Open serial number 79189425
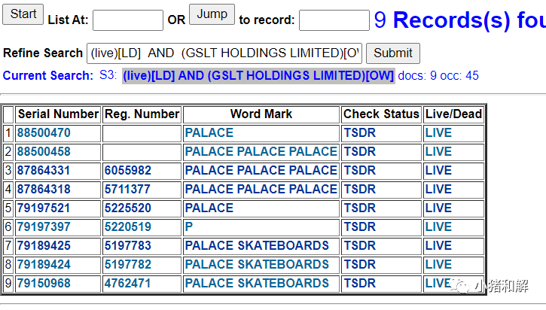This screenshot has width=546, height=310. [x=44, y=245]
